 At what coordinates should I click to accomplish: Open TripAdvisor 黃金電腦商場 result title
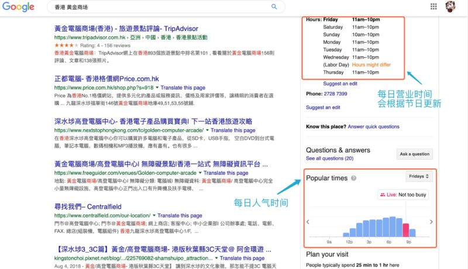pos(126,29)
